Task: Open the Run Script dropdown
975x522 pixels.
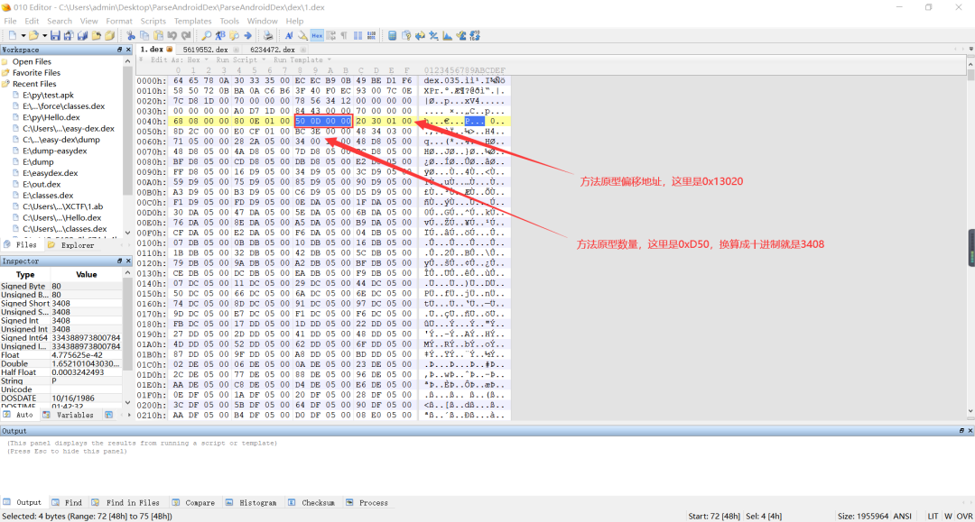Action: pyautogui.click(x=241, y=60)
